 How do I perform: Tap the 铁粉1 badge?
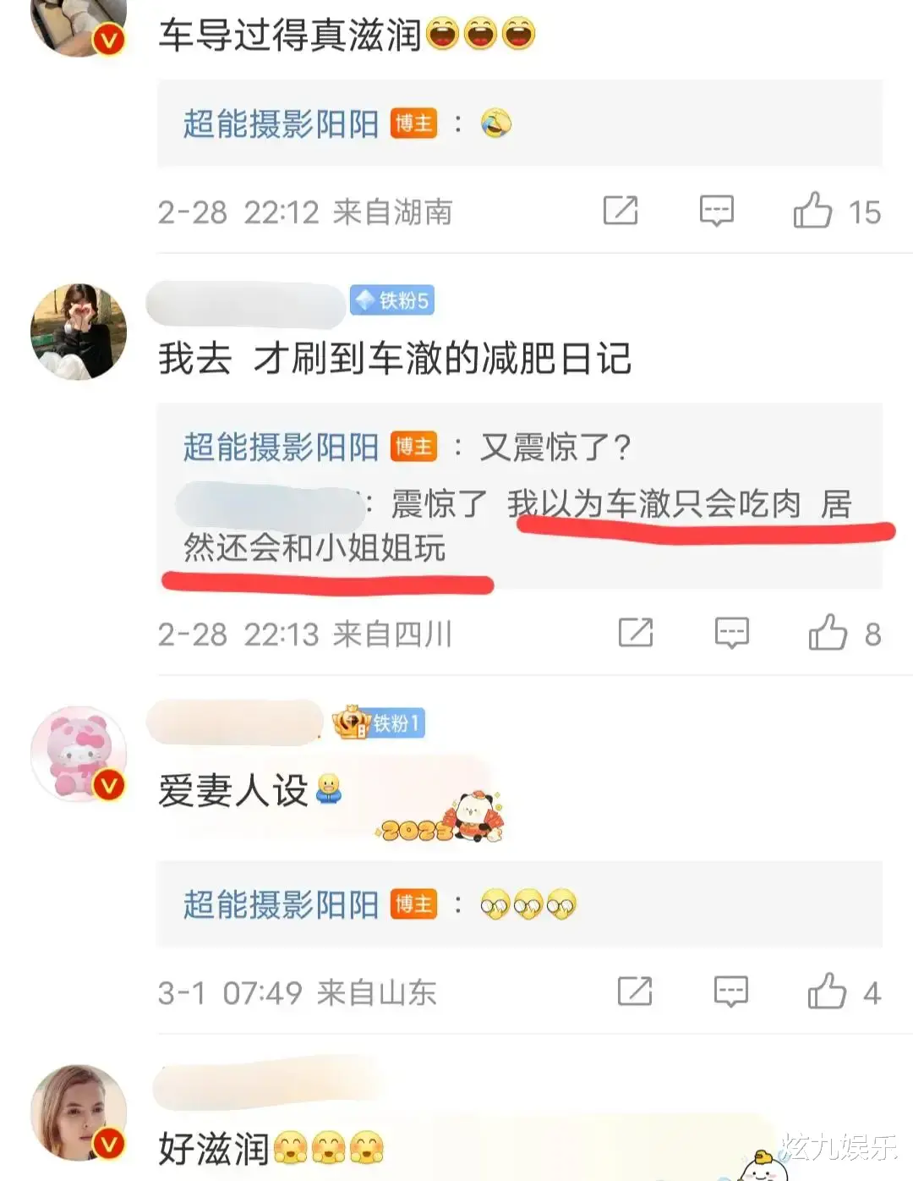pos(379,723)
